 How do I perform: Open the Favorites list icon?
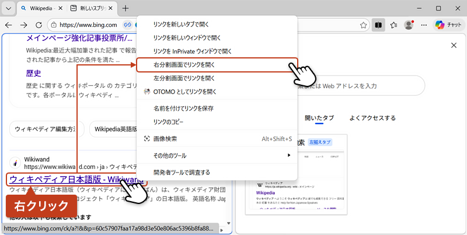point(394,25)
